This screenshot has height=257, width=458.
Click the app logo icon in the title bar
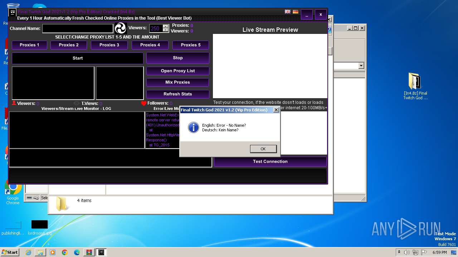click(13, 12)
